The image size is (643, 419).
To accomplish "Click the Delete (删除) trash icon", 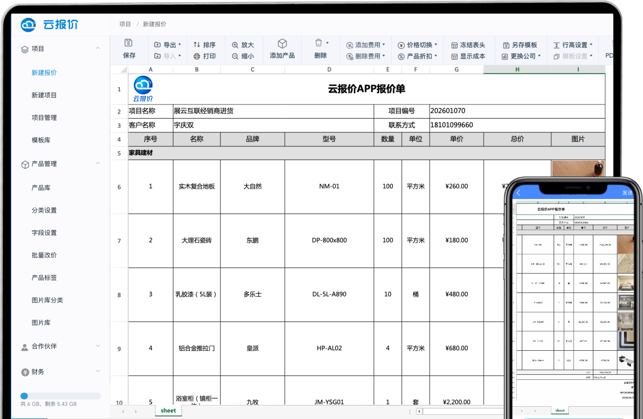I will point(318,43).
